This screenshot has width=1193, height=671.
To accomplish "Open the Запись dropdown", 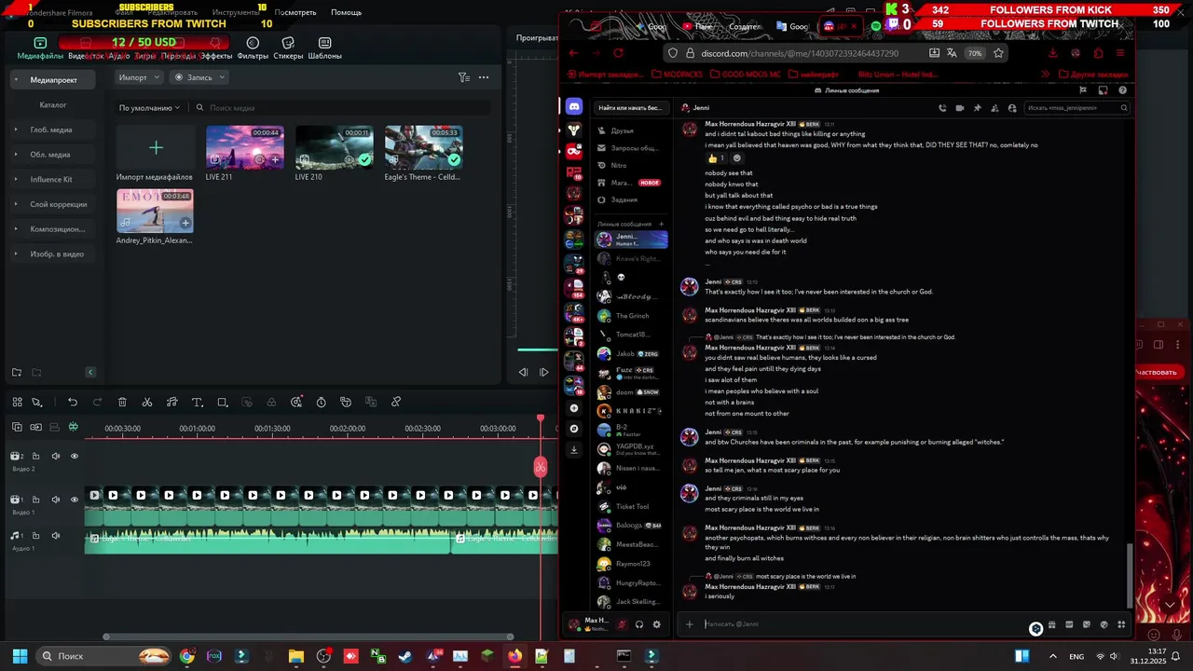I will [x=199, y=77].
